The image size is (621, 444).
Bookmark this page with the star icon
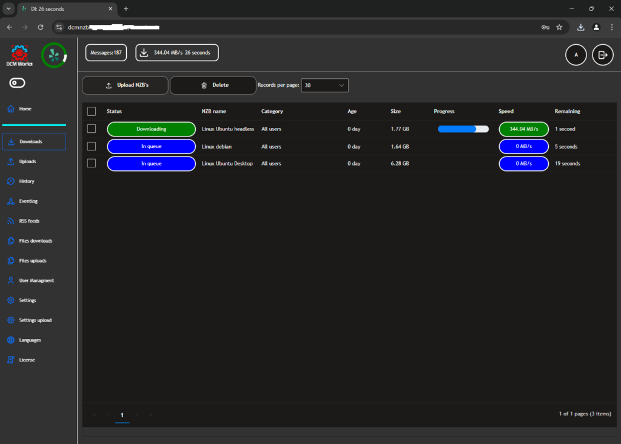[x=559, y=27]
